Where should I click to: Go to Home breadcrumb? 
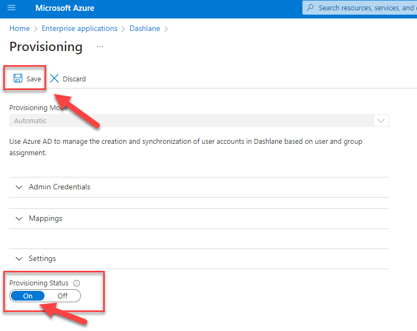click(x=20, y=29)
